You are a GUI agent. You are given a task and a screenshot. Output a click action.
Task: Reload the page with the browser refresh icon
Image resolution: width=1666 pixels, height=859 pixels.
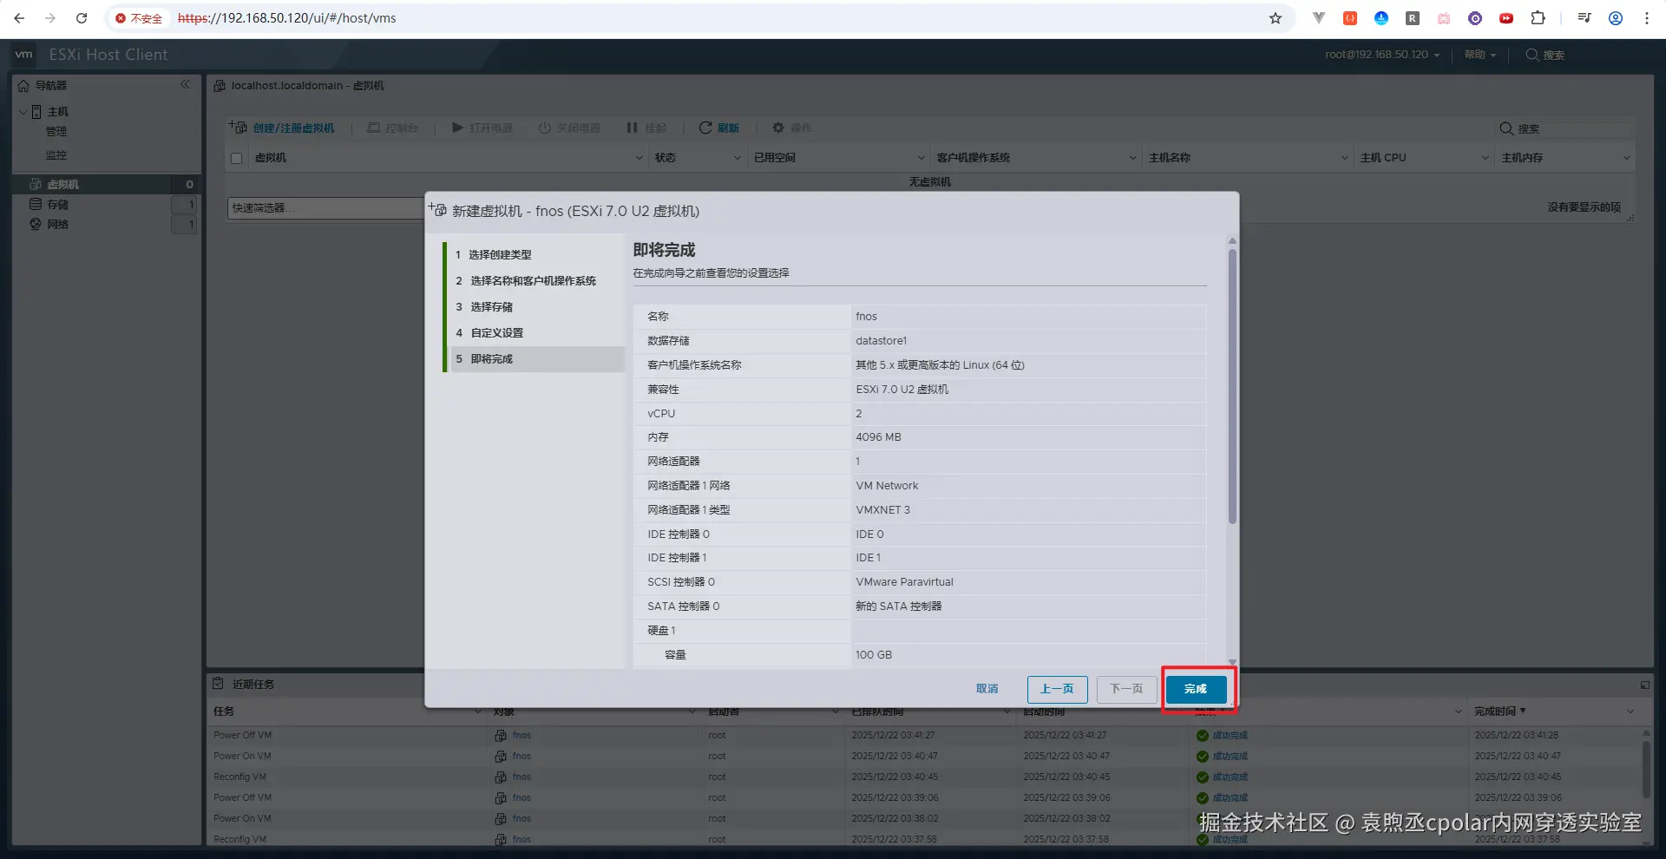82,18
